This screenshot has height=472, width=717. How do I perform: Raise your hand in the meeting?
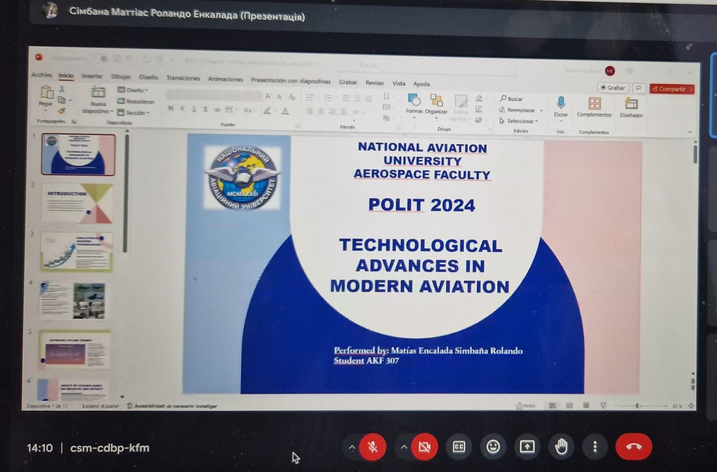(x=561, y=447)
